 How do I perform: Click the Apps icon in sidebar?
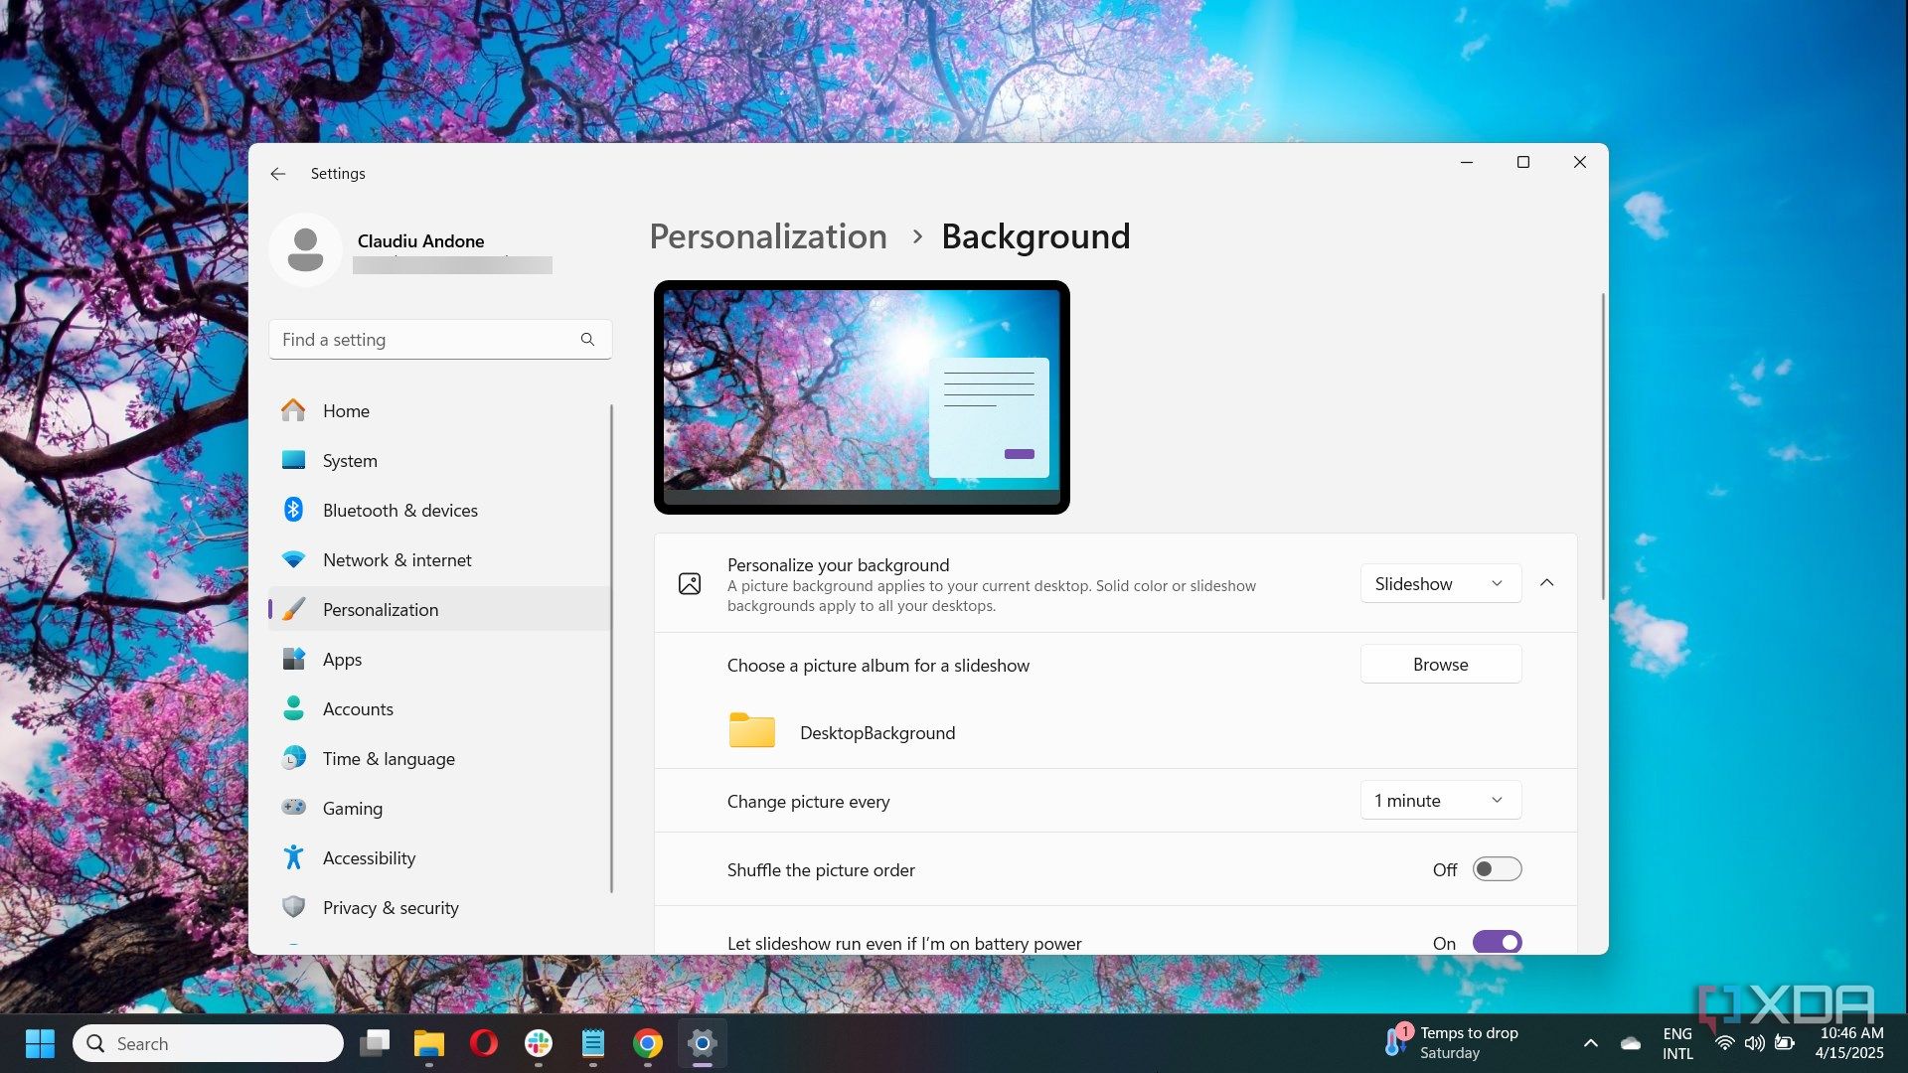pyautogui.click(x=294, y=660)
